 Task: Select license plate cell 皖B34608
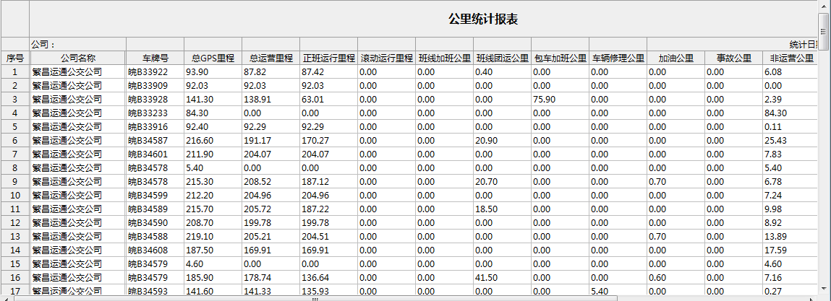point(148,250)
